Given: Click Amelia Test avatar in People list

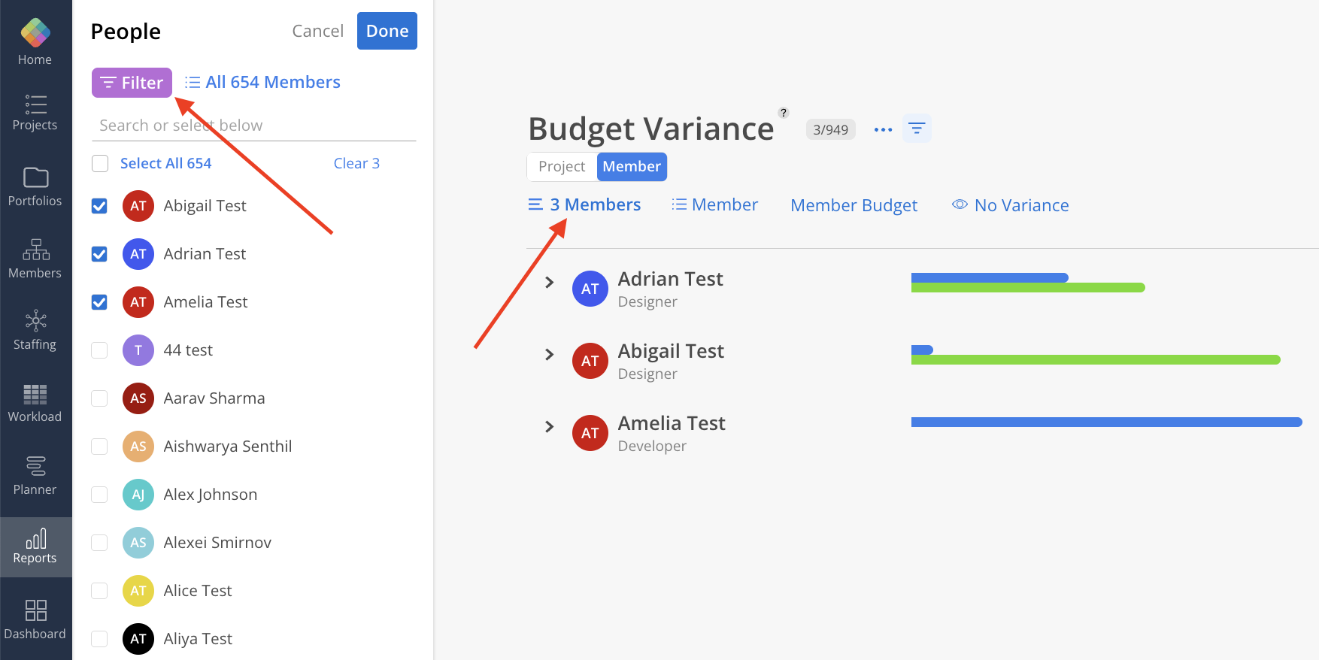Looking at the screenshot, I should pyautogui.click(x=138, y=302).
